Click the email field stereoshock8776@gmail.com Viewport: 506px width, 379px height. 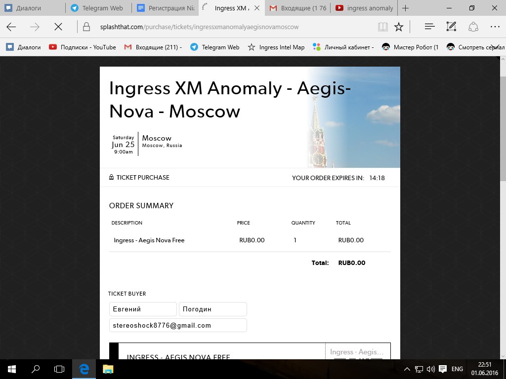[178, 326]
